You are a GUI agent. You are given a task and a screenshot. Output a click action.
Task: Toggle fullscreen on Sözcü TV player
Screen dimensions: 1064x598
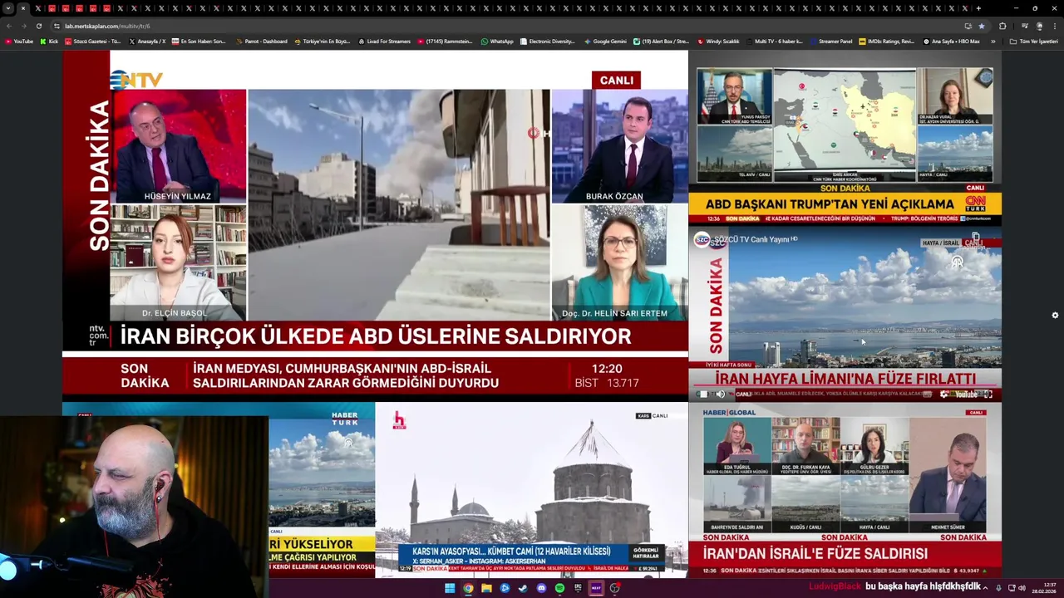988,395
